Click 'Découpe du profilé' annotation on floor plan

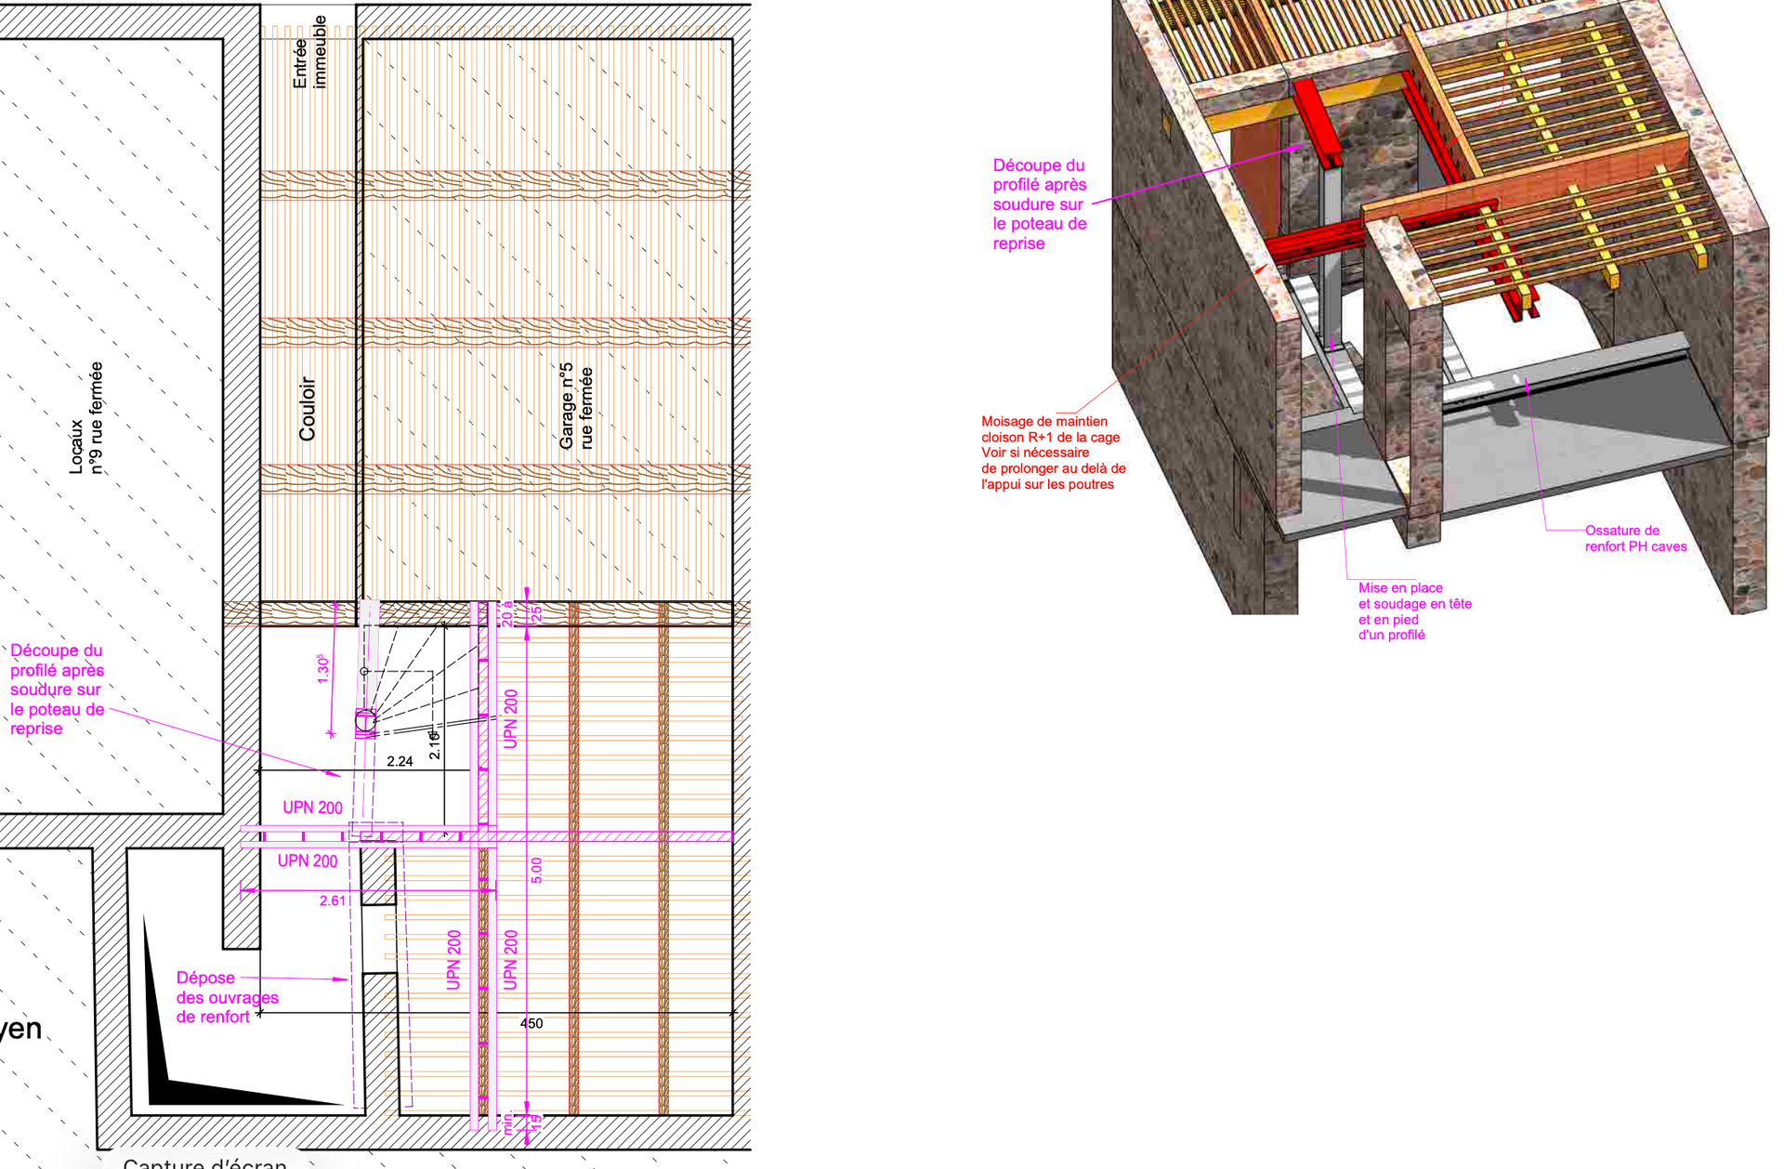[x=57, y=690]
